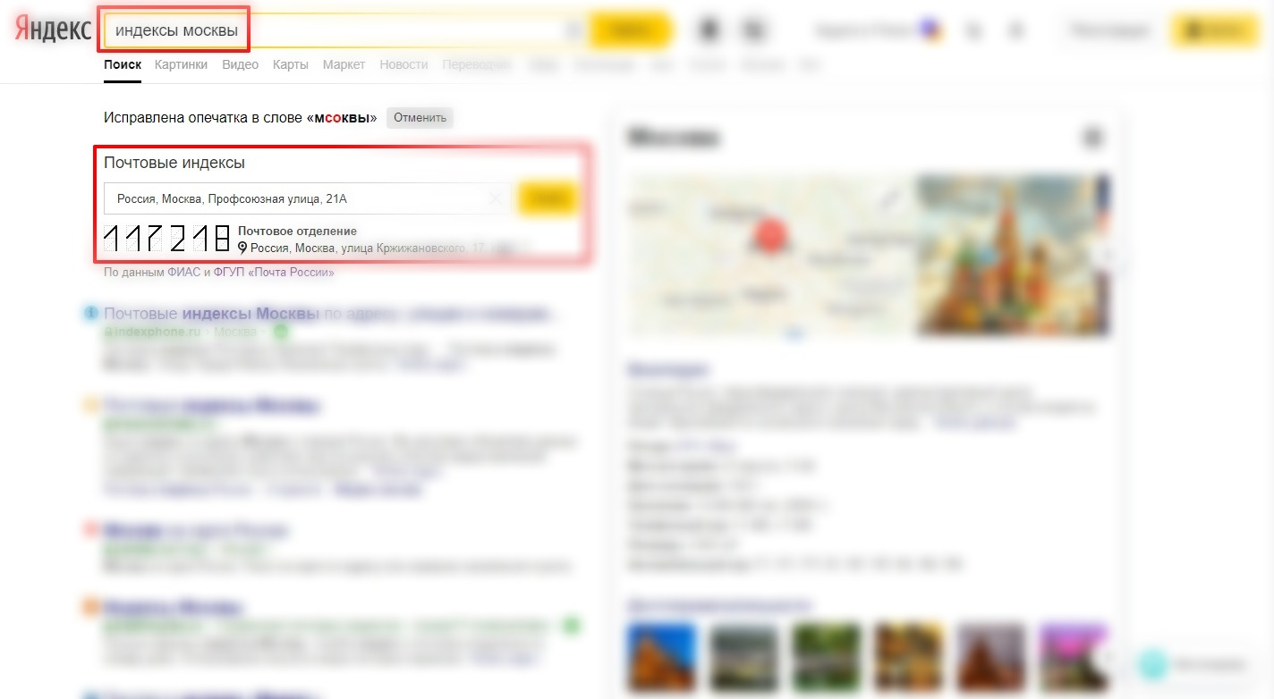Click the red marker on the Moscow map

coord(770,236)
